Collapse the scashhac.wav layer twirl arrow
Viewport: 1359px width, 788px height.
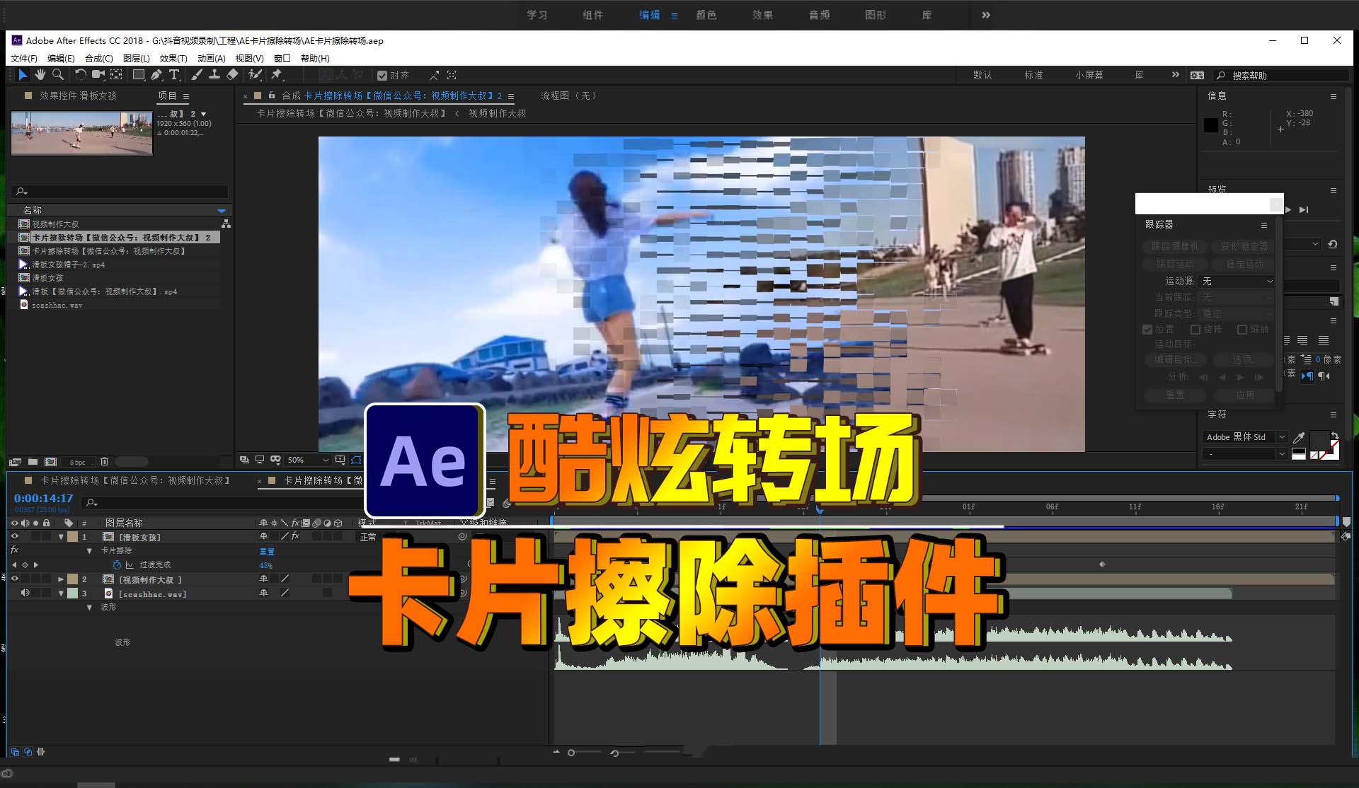[x=61, y=593]
